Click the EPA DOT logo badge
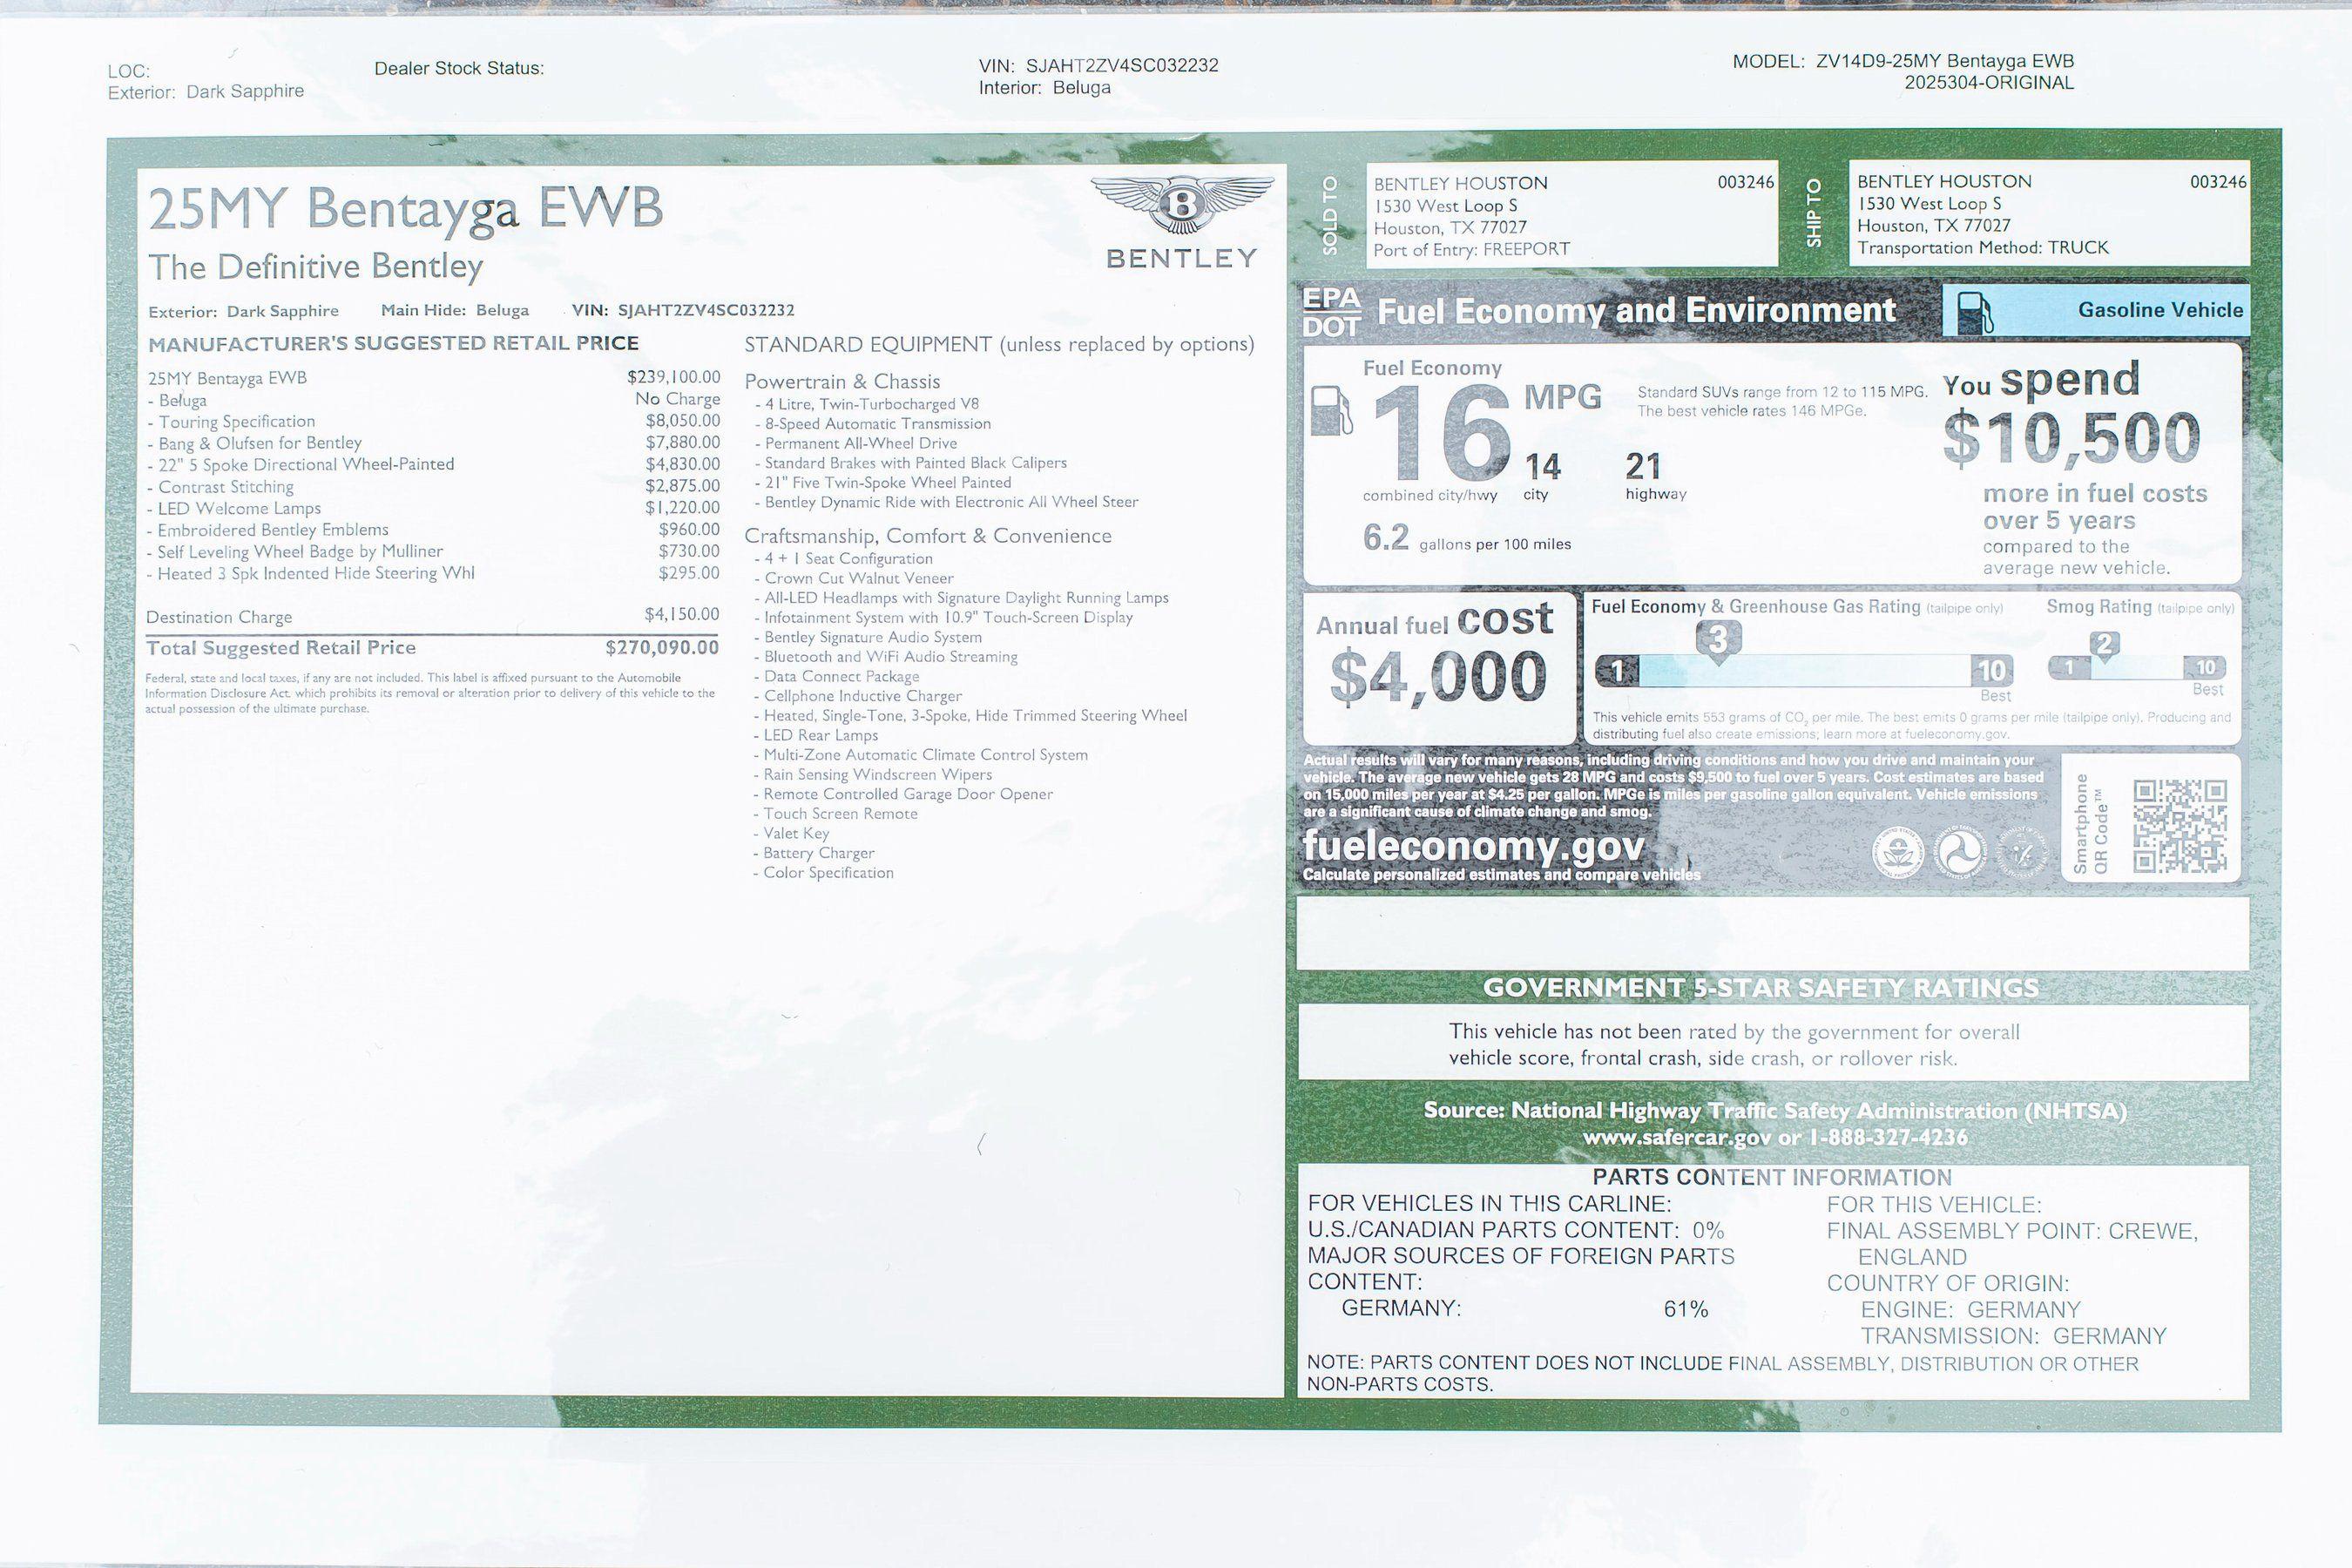 point(1331,312)
